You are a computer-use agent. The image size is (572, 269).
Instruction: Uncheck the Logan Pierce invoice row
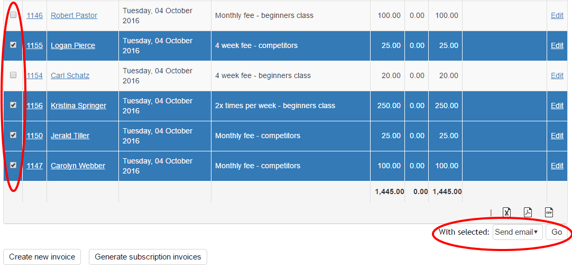13,45
